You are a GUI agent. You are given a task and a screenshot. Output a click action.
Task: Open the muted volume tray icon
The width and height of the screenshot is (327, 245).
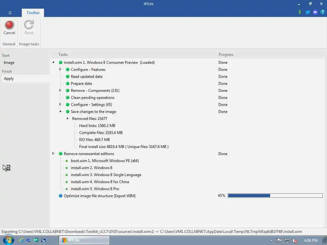(x=295, y=241)
